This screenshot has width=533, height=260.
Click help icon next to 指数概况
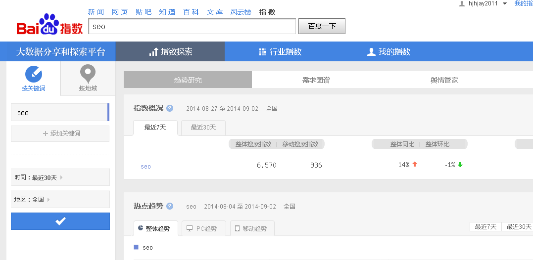(170, 108)
